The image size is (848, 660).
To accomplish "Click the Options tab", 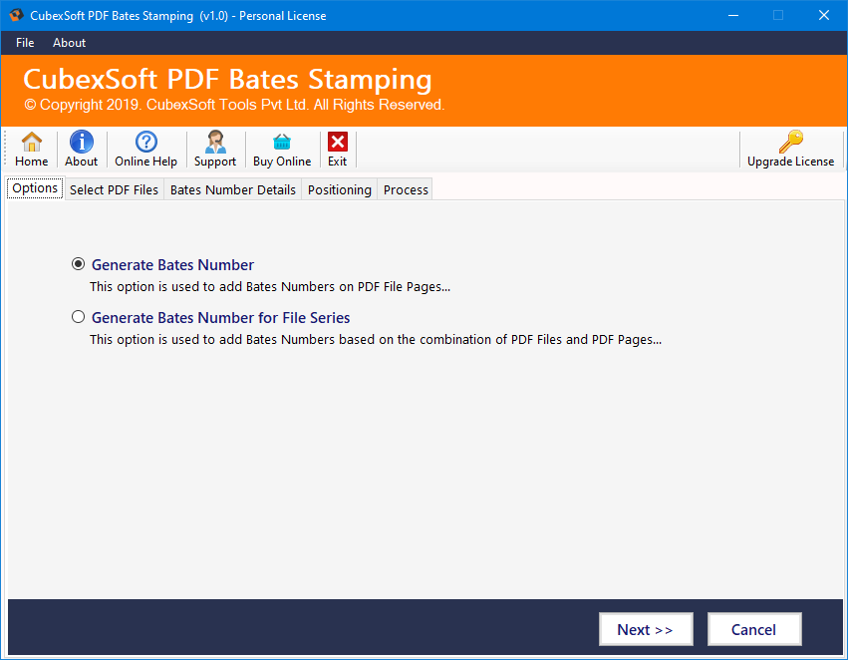I will (34, 187).
